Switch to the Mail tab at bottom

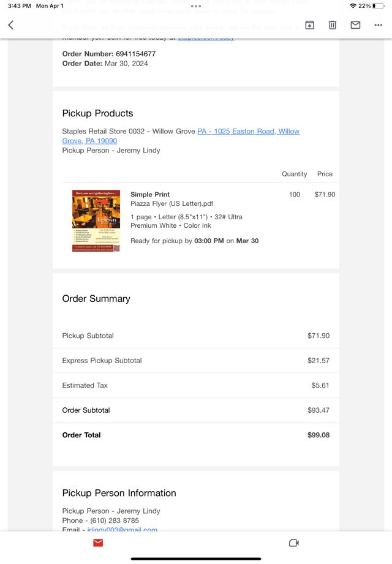pyautogui.click(x=98, y=543)
